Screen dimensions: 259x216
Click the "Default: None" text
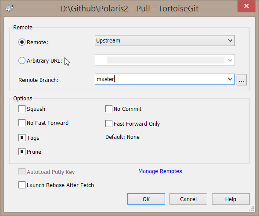pyautogui.click(x=122, y=137)
